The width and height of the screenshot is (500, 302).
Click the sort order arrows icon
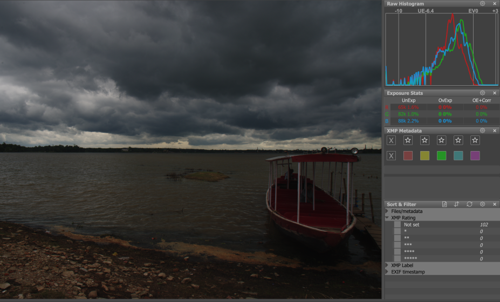tap(457, 204)
